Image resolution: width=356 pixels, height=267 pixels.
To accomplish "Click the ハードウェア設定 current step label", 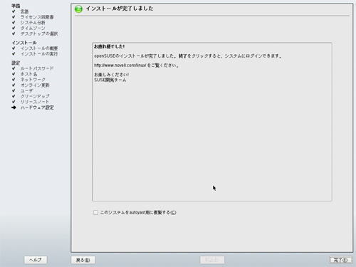I will (37, 108).
